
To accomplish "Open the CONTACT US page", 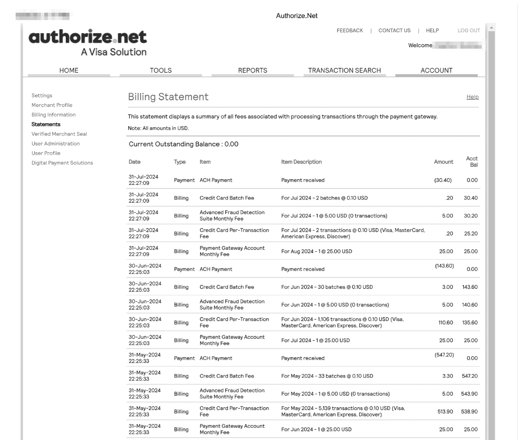I will pyautogui.click(x=394, y=30).
